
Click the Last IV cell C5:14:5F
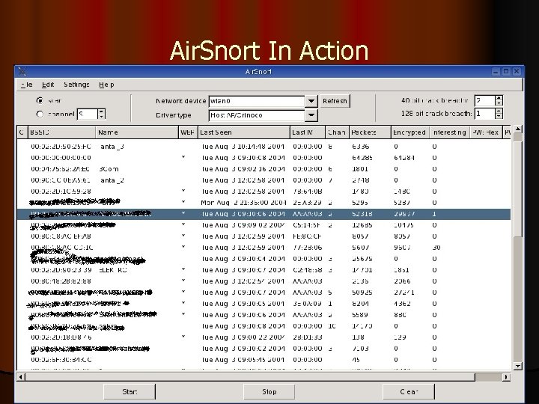coord(307,225)
